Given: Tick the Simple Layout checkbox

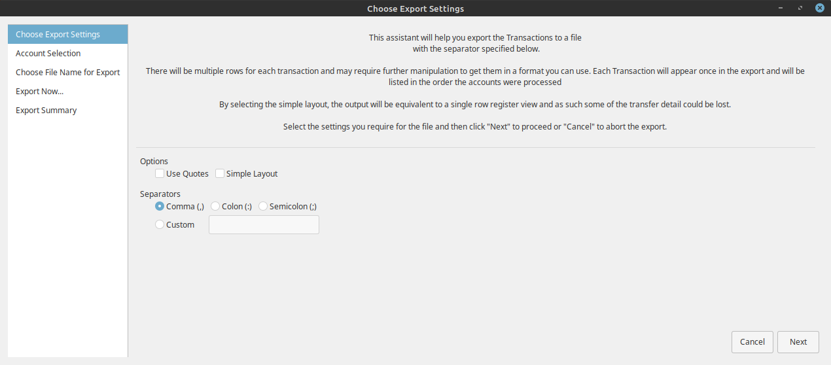Looking at the screenshot, I should pos(220,174).
